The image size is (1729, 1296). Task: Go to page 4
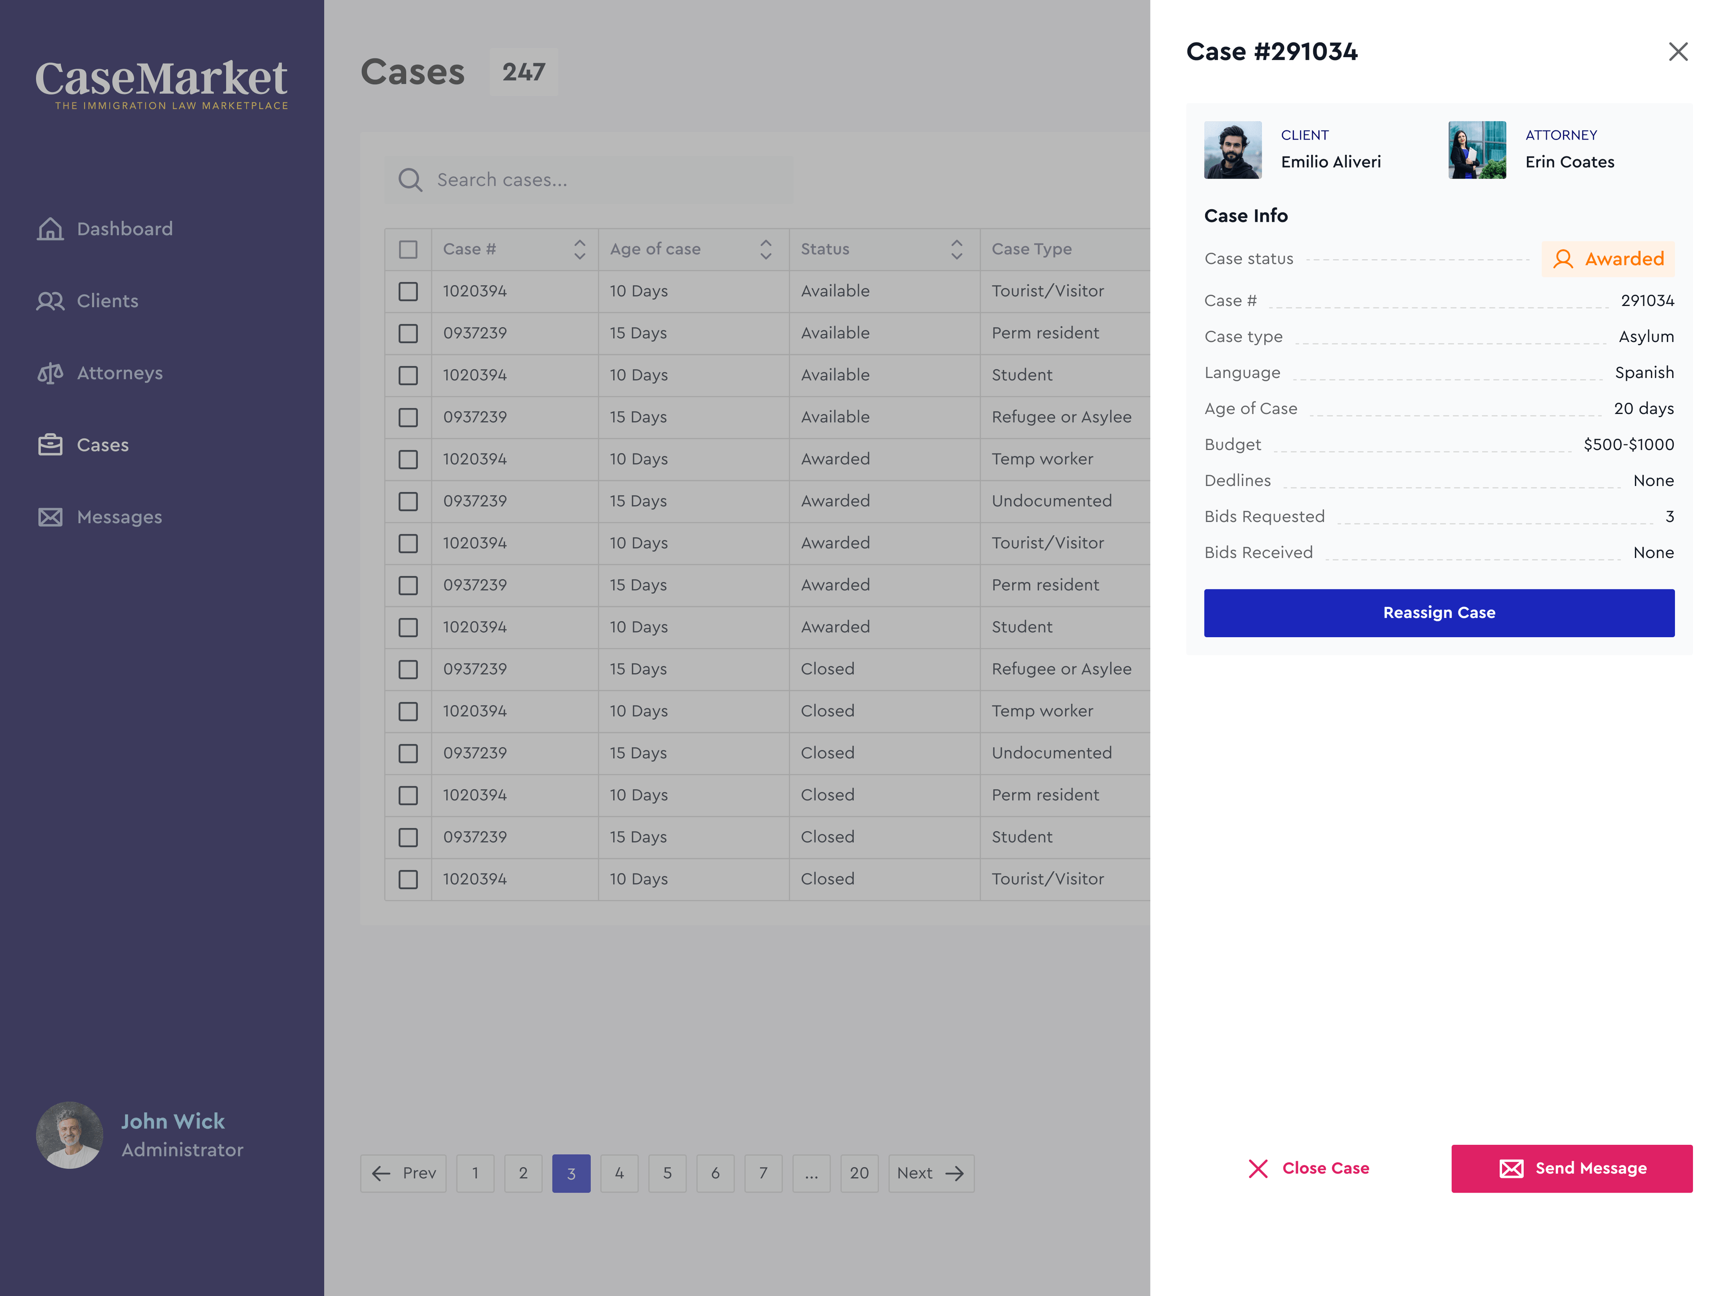click(619, 1173)
